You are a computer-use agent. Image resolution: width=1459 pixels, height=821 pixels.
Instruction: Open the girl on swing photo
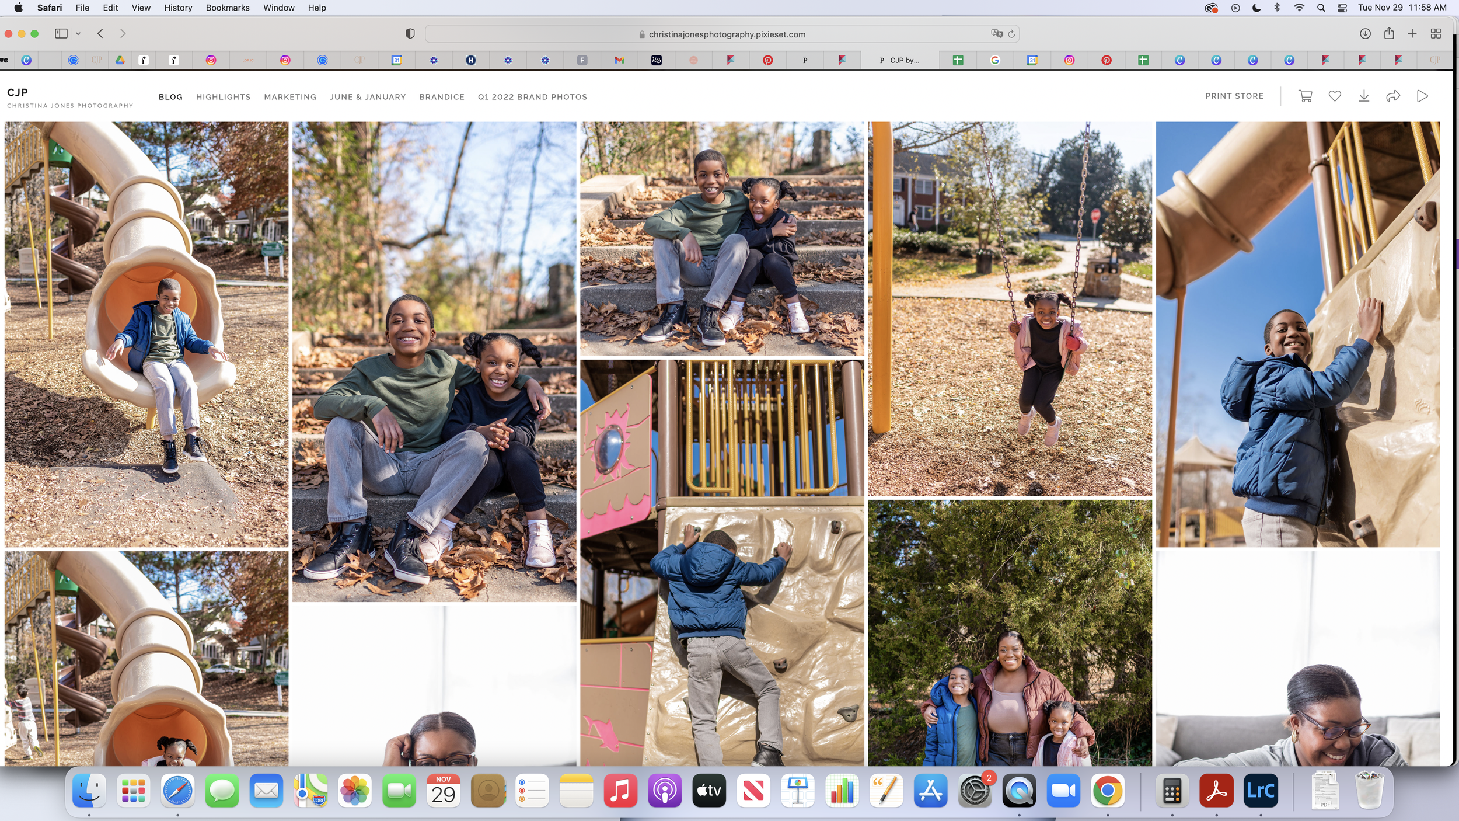pos(1010,308)
